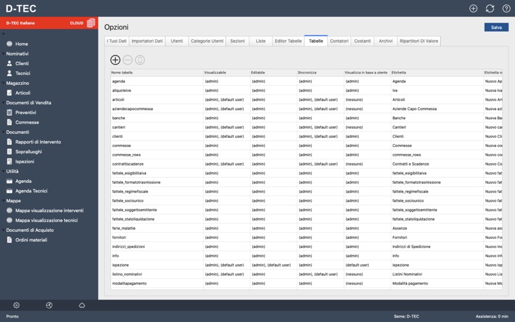Click the bottom bar pie chart icon
The height and width of the screenshot is (322, 515).
pyautogui.click(x=50, y=305)
